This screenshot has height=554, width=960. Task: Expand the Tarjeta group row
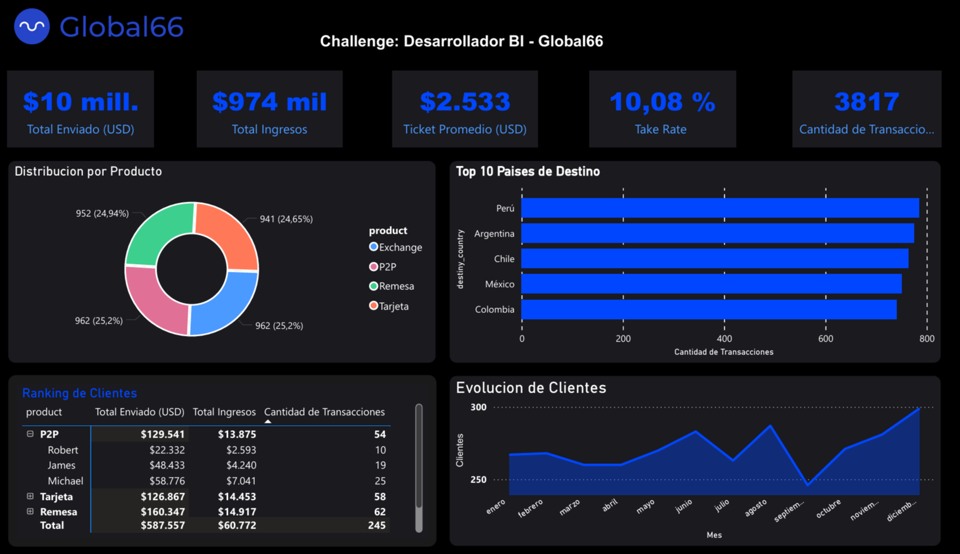(x=29, y=496)
